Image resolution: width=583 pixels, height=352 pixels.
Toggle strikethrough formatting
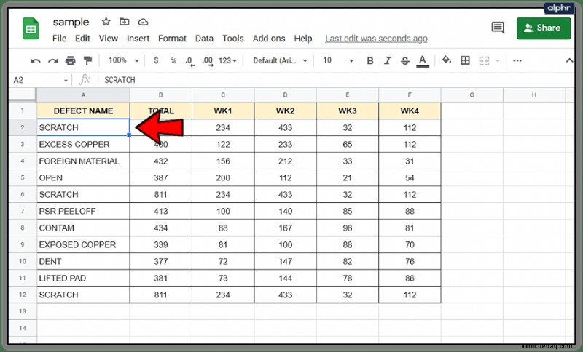(405, 60)
